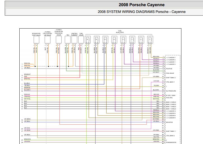Click the 'BRN/RED' label on left line 9
203x144 pixels.
point(27,88)
